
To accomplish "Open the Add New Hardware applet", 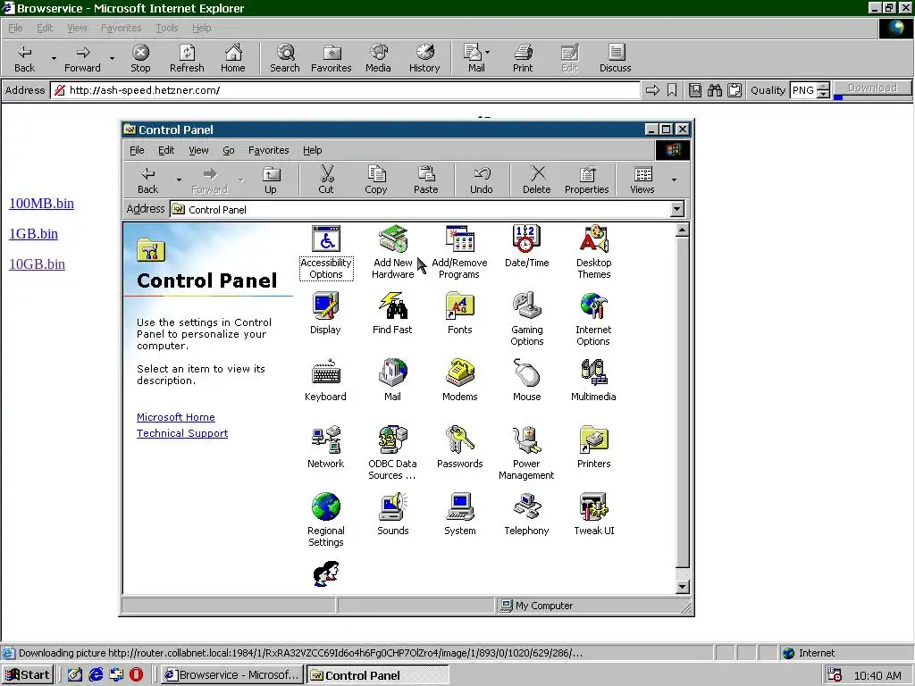I will pyautogui.click(x=393, y=253).
